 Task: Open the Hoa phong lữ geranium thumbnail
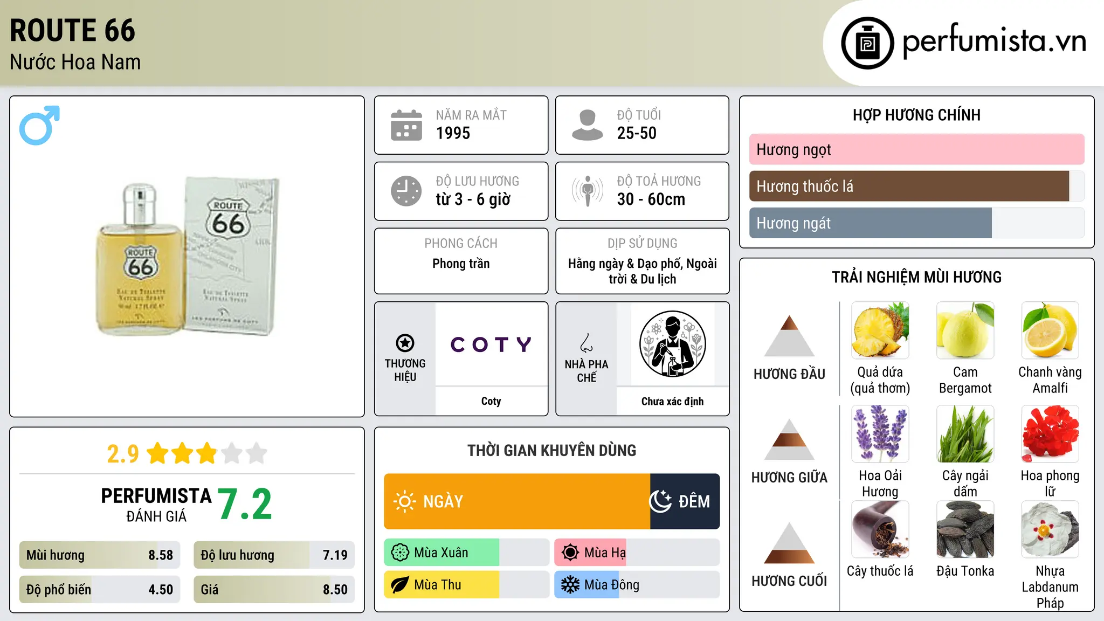[x=1050, y=434]
